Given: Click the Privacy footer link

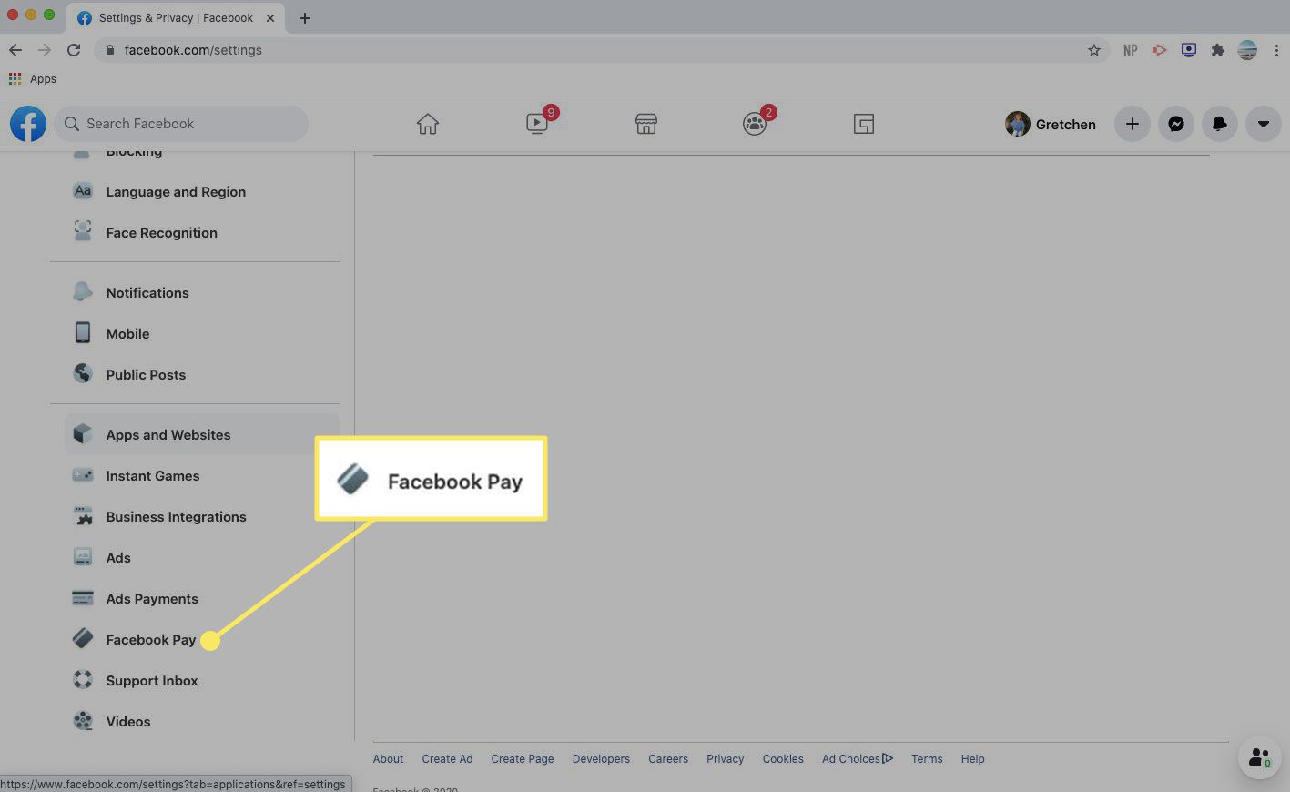Looking at the screenshot, I should 725,759.
